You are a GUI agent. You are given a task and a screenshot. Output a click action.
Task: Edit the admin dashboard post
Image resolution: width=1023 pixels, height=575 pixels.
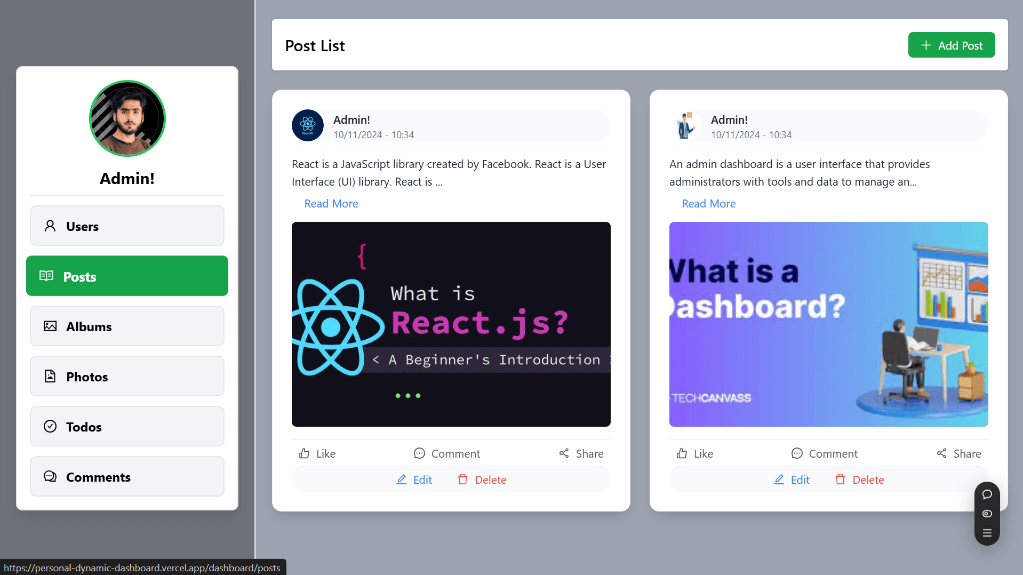click(792, 480)
